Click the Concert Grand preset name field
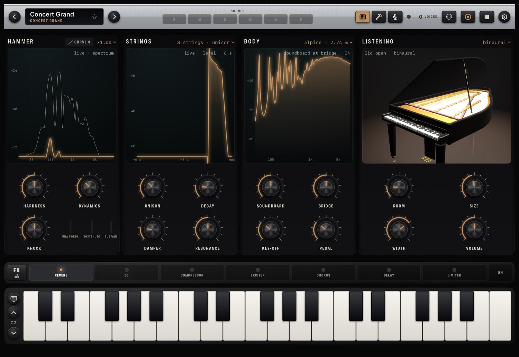The height and width of the screenshot is (357, 519). pyautogui.click(x=64, y=17)
